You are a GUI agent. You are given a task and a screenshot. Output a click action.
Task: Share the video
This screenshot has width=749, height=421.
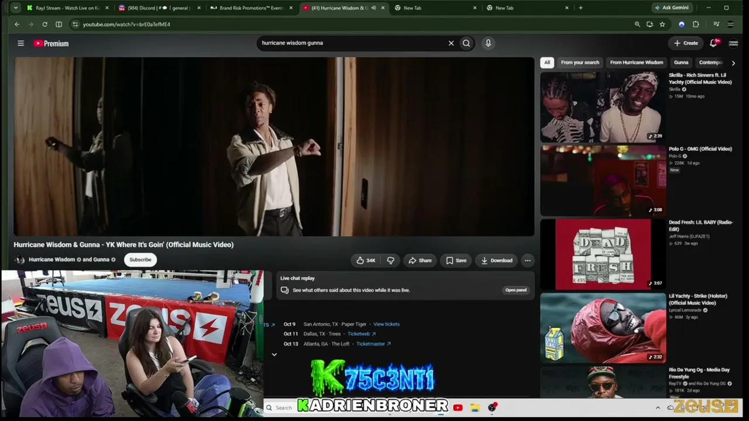(x=420, y=260)
